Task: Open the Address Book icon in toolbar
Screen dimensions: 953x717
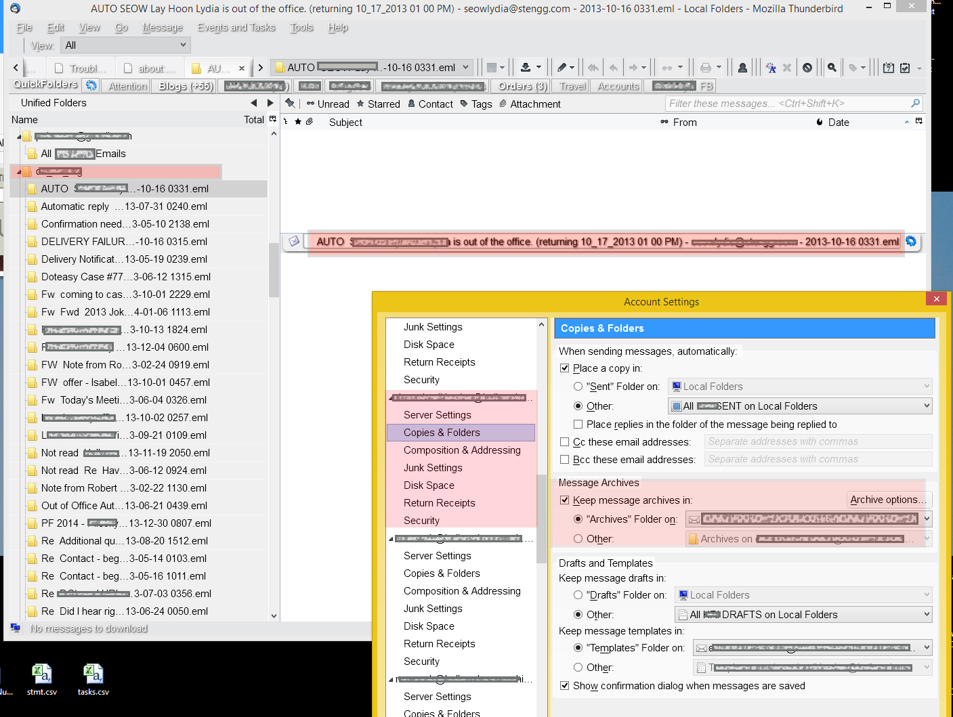Action: tap(742, 68)
